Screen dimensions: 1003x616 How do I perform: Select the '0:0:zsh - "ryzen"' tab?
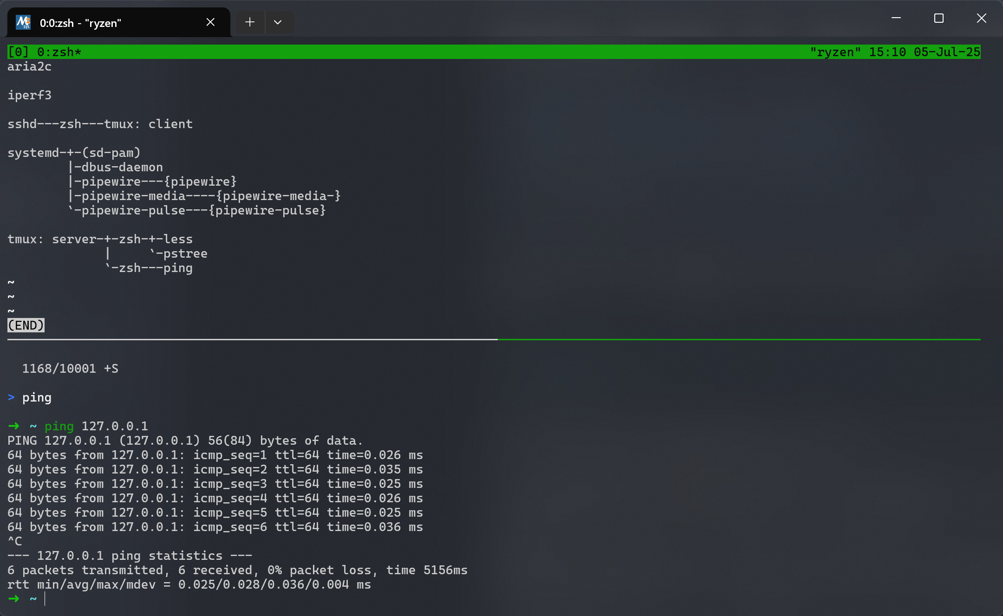pos(118,22)
